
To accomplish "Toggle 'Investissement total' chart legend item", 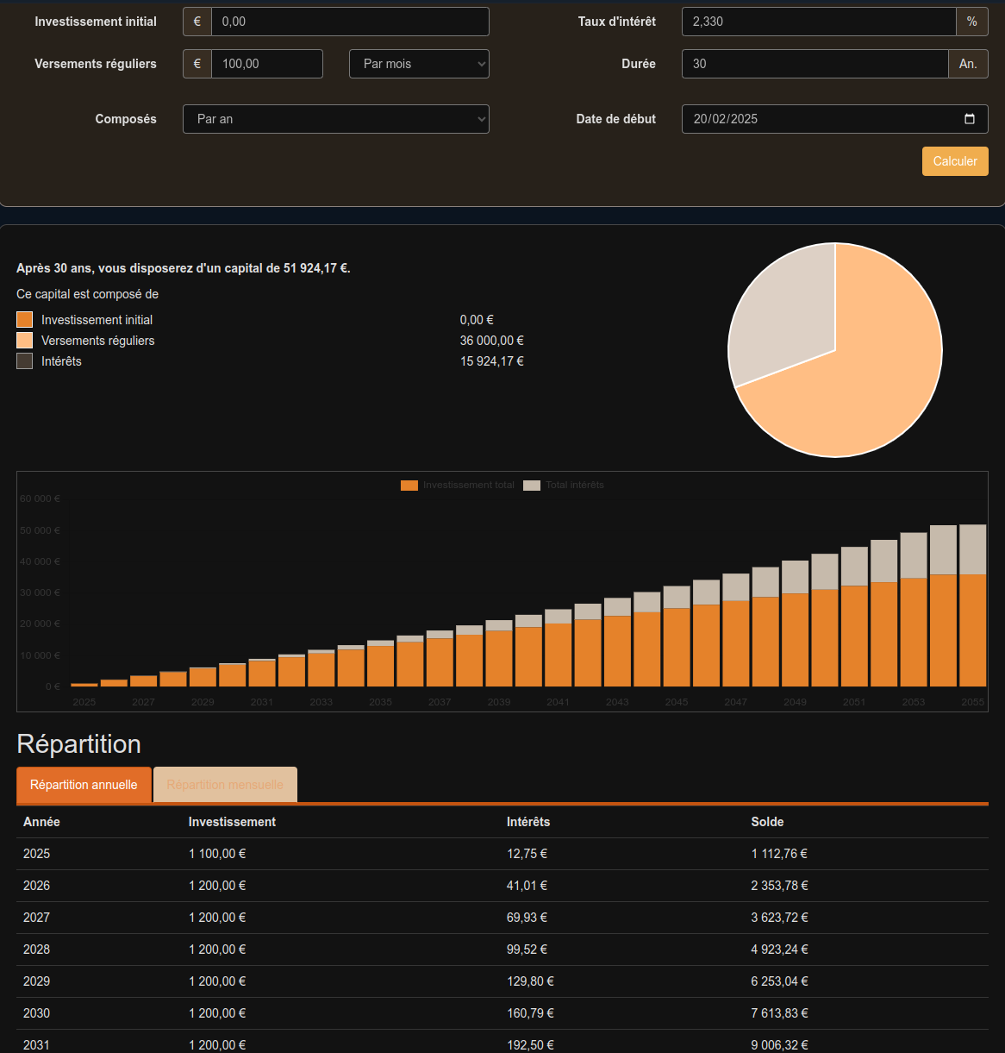I will coord(458,486).
